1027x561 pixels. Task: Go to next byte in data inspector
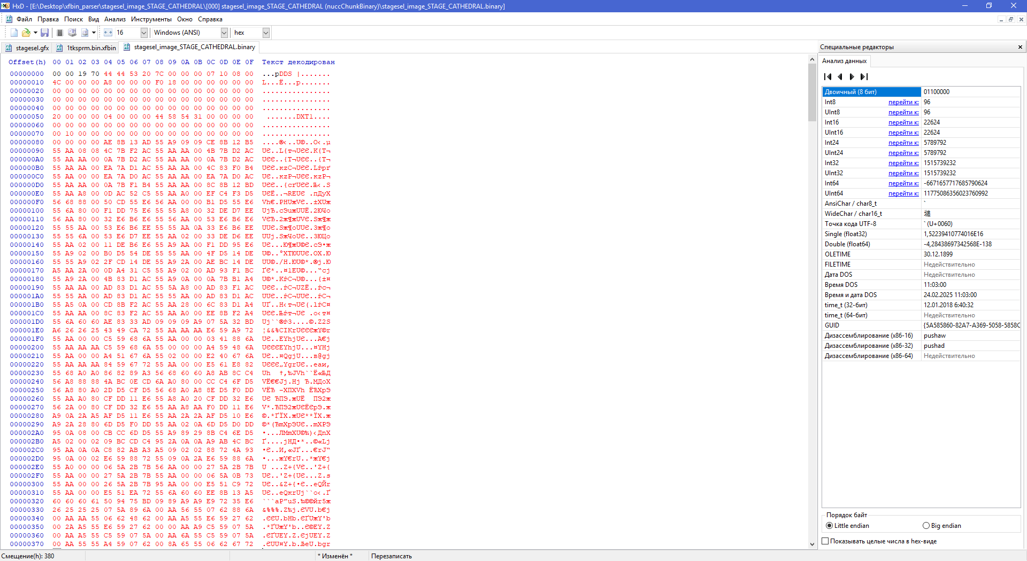[x=852, y=77]
